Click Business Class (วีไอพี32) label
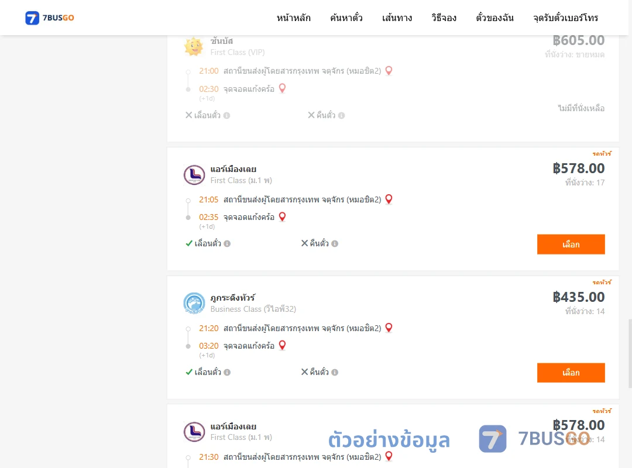 (253, 309)
